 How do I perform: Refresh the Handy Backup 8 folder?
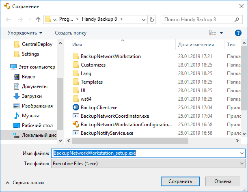click(x=152, y=19)
